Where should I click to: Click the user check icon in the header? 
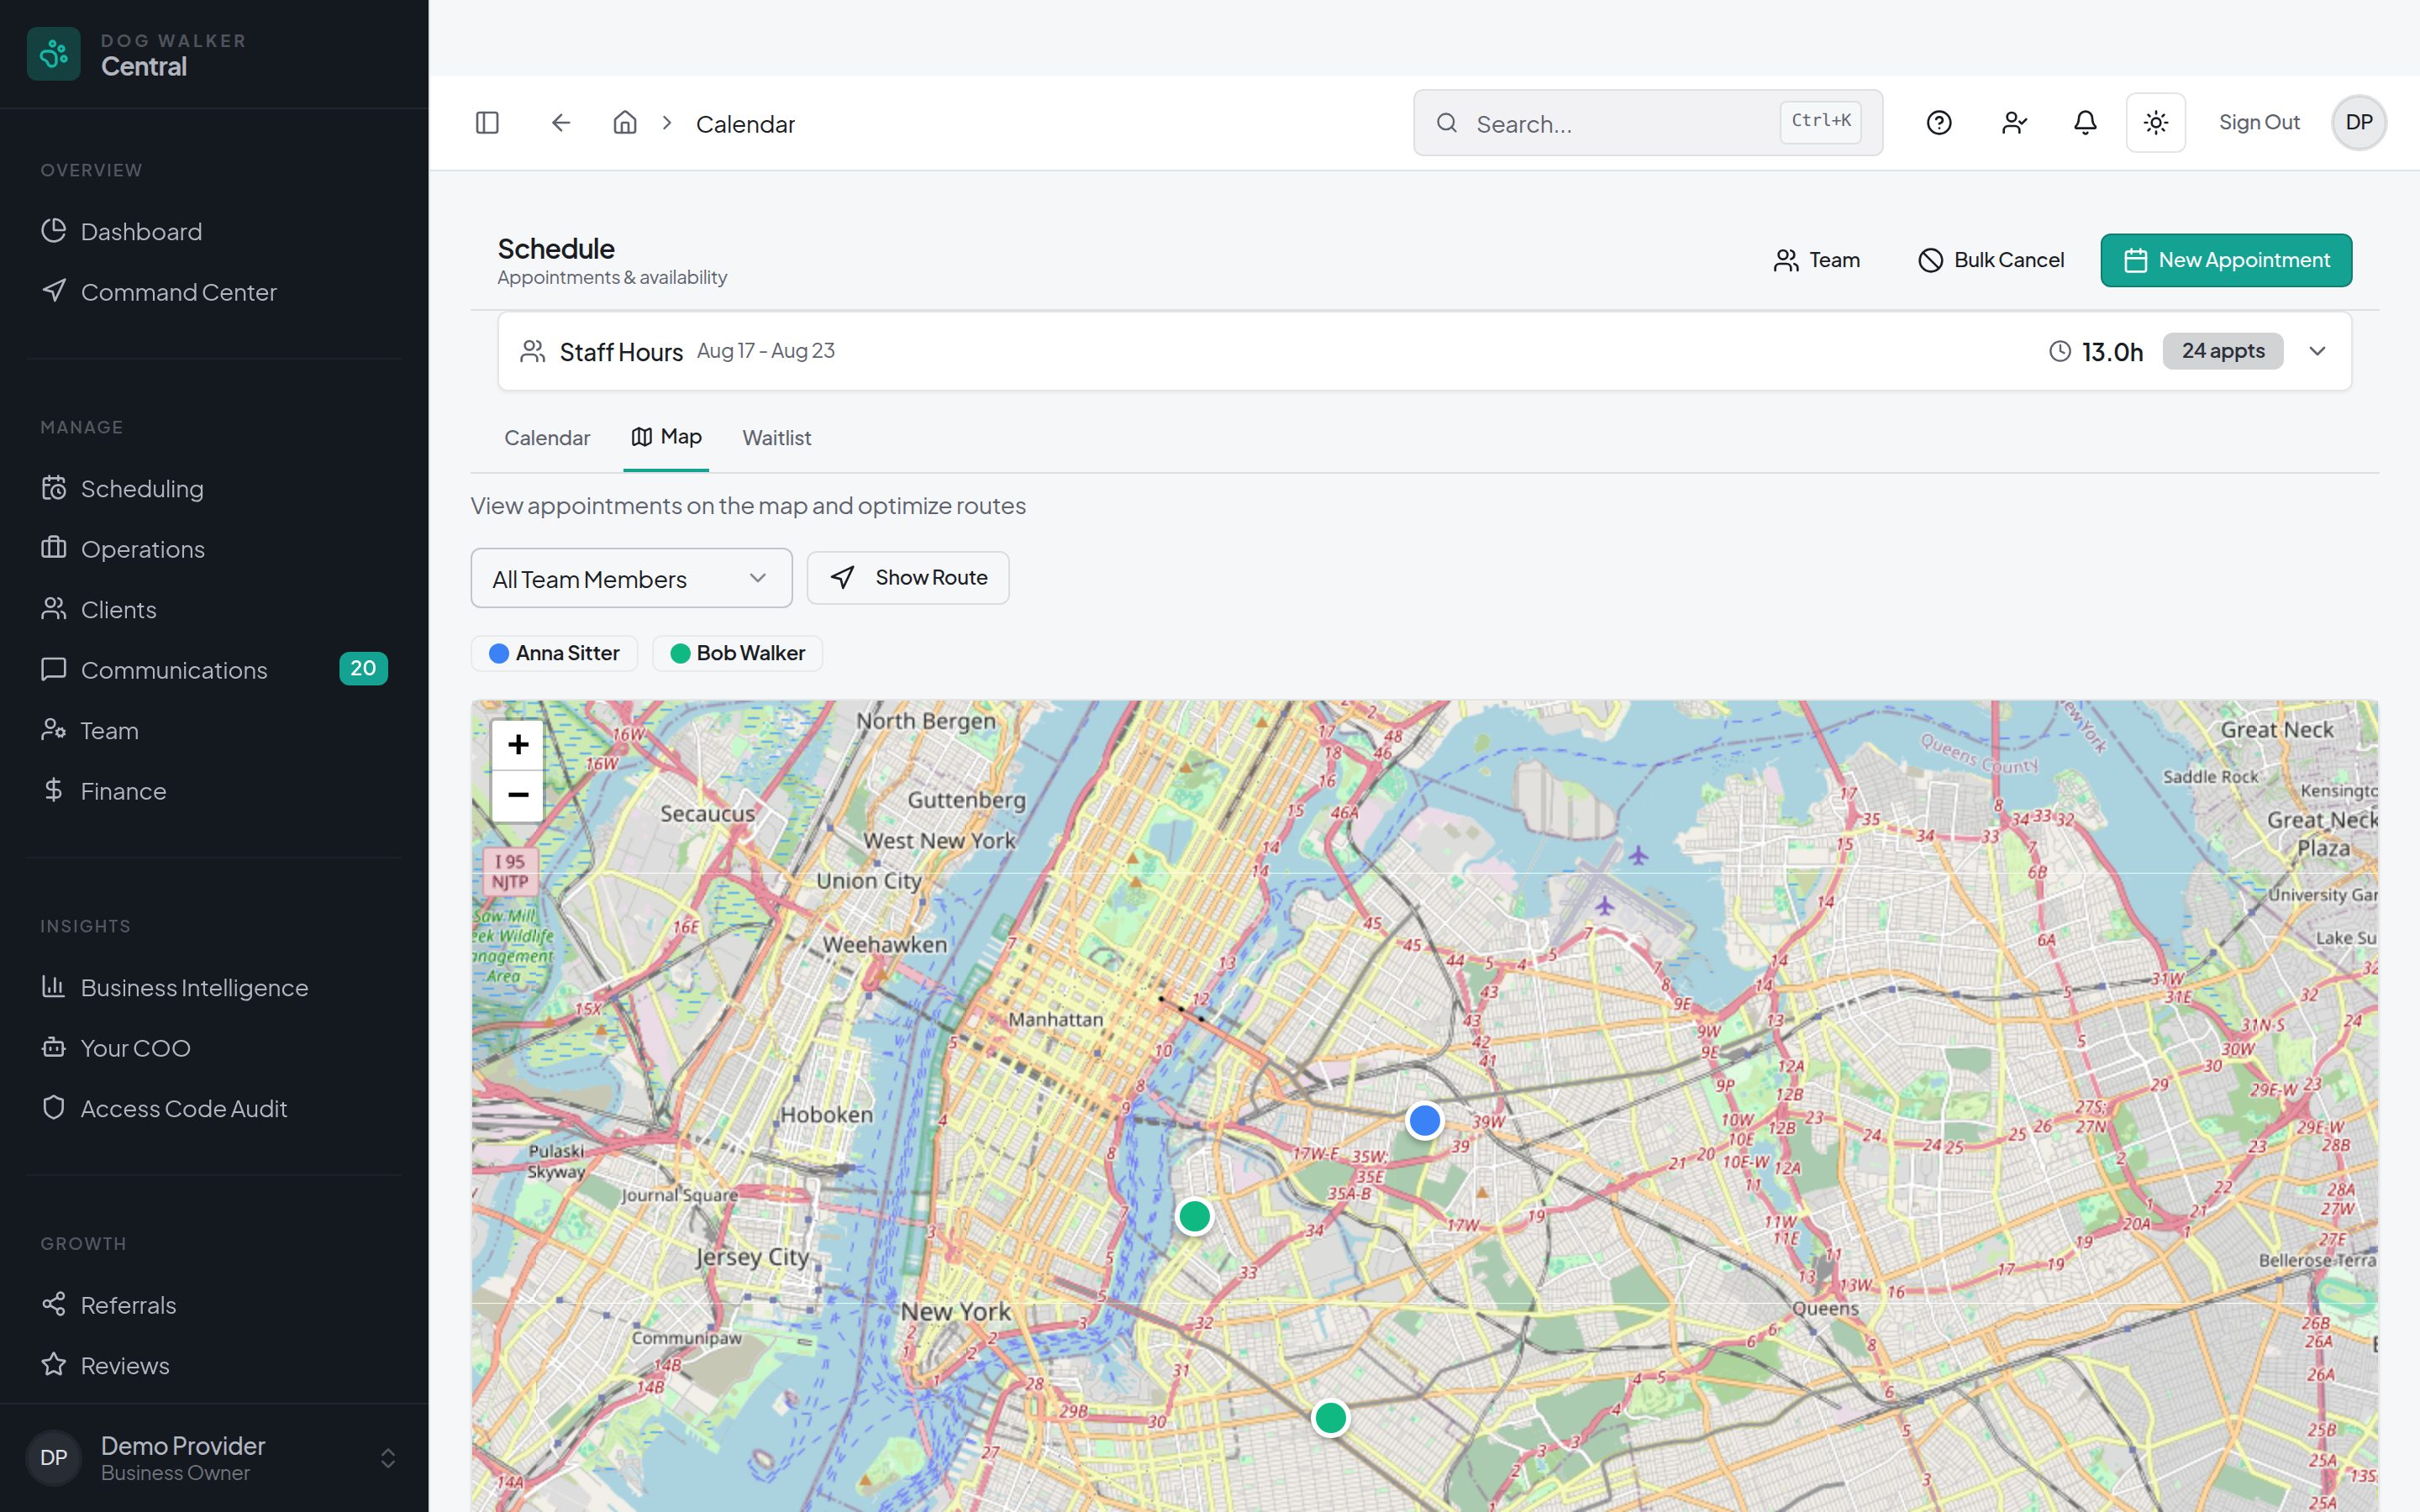(2014, 123)
